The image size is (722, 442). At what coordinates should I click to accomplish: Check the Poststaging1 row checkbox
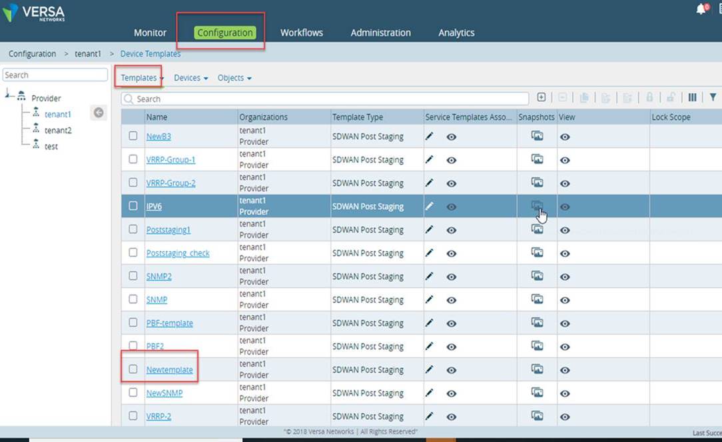(x=133, y=229)
